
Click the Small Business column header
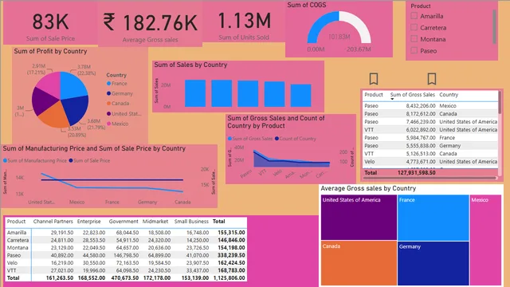click(x=191, y=222)
